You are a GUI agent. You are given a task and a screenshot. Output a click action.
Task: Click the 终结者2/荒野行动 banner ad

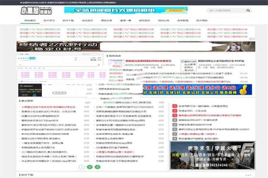[x=136, y=47]
